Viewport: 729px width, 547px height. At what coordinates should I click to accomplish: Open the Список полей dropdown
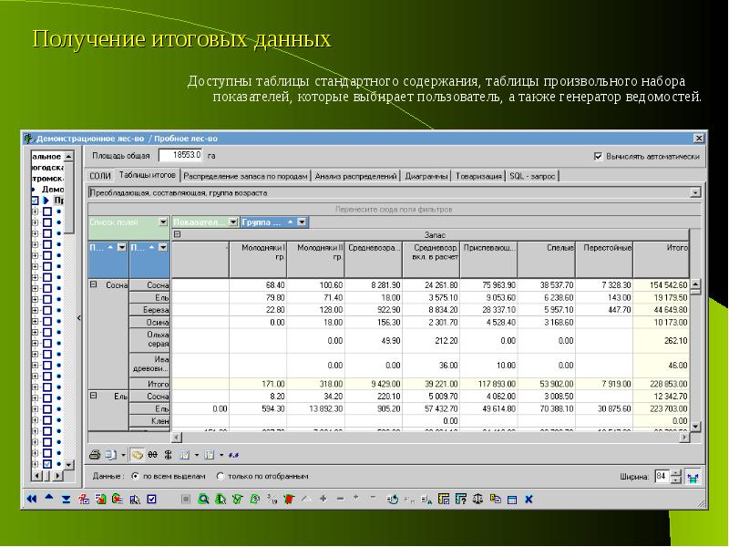[163, 222]
